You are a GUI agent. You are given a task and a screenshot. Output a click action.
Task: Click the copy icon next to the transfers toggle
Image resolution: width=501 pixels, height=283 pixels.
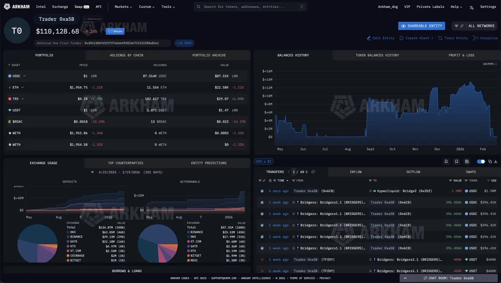(x=490, y=162)
